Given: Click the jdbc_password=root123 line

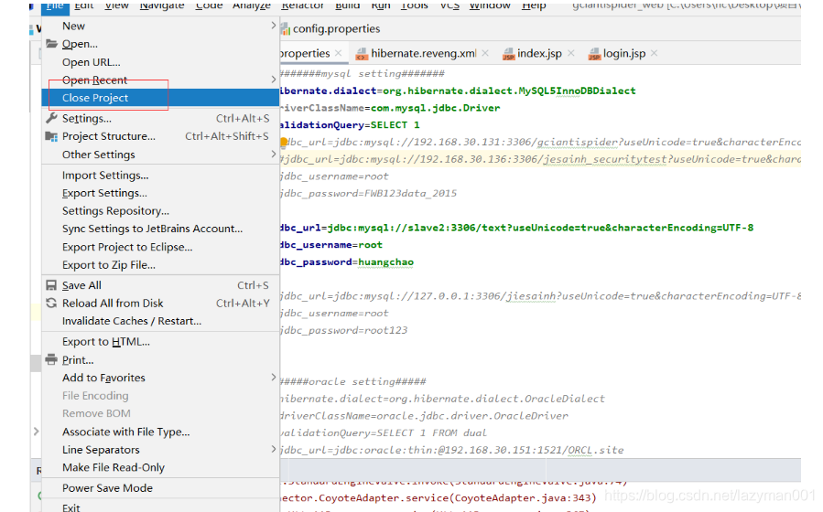Looking at the screenshot, I should (x=344, y=330).
